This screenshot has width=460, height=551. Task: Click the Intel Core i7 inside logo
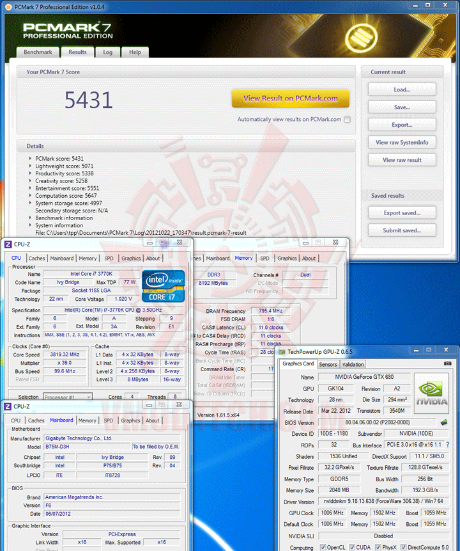click(x=163, y=285)
